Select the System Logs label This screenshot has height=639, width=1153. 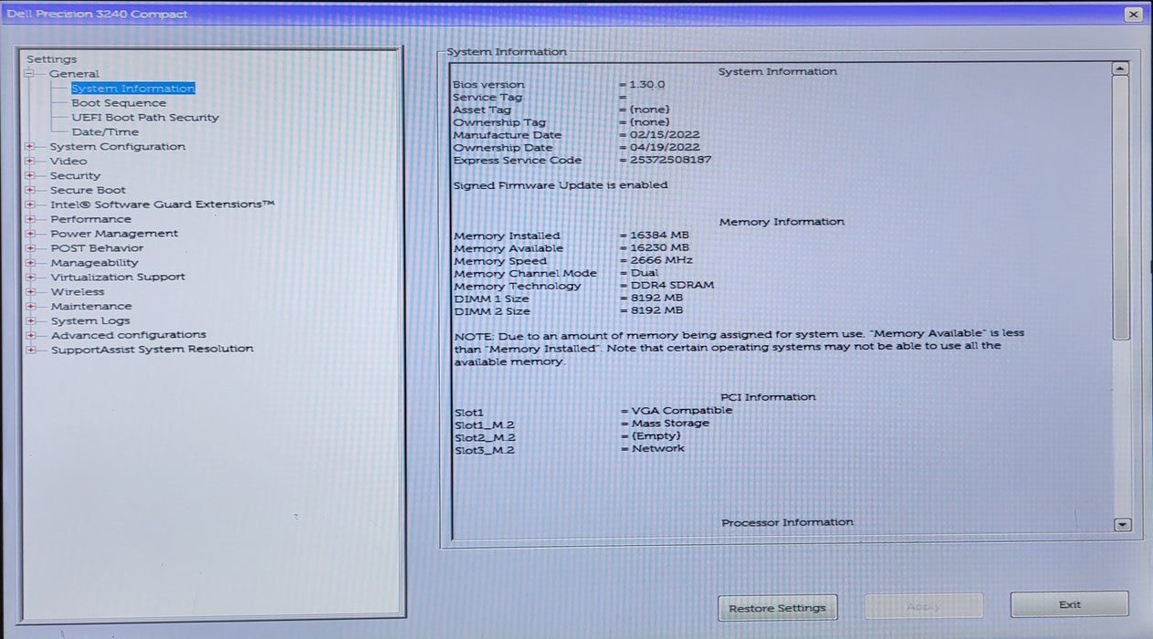tap(90, 321)
